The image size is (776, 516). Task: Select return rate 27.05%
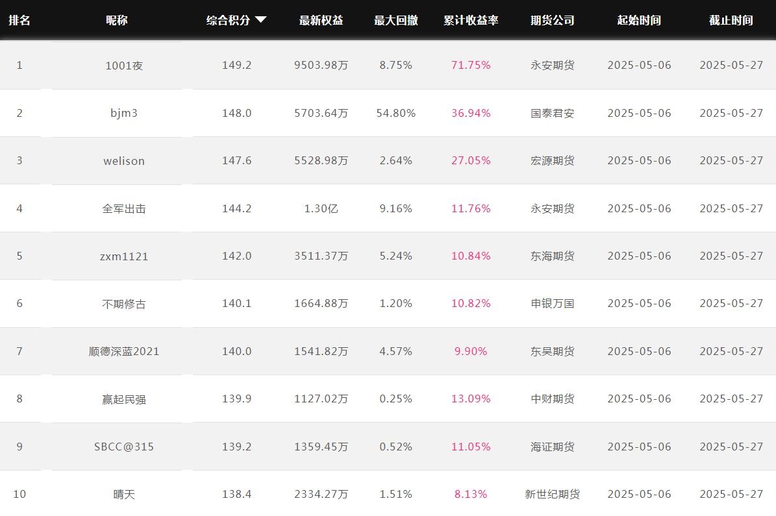(471, 161)
